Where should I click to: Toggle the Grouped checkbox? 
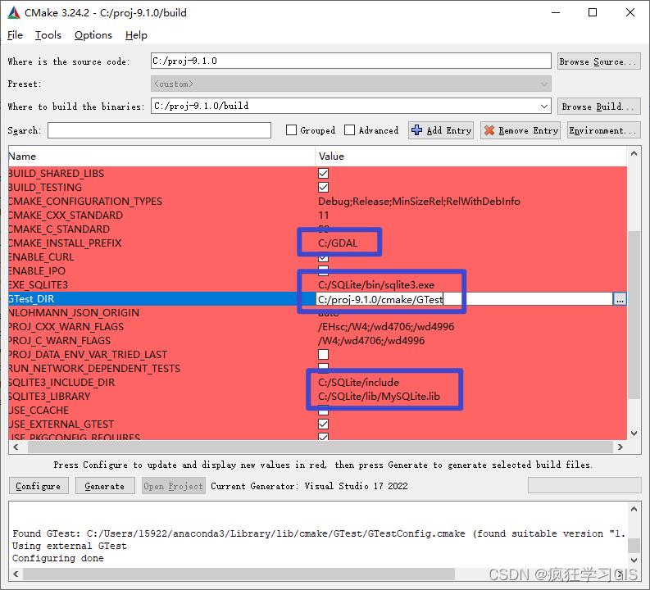click(292, 130)
